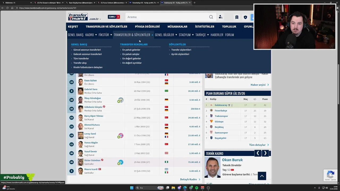
Task: Open Spotify from the taskbar
Action: coord(197,188)
